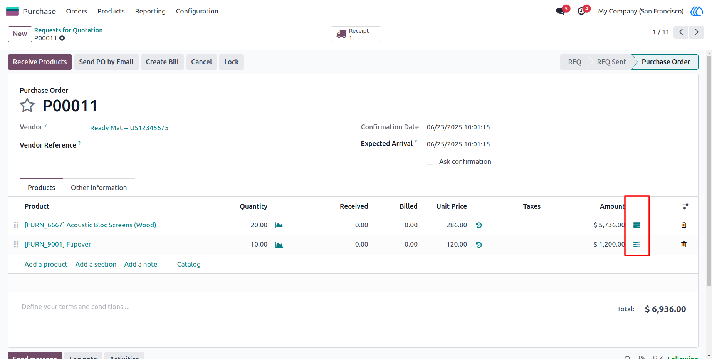The width and height of the screenshot is (712, 359).
Task: Select the Products tab in the form
Action: tap(41, 188)
